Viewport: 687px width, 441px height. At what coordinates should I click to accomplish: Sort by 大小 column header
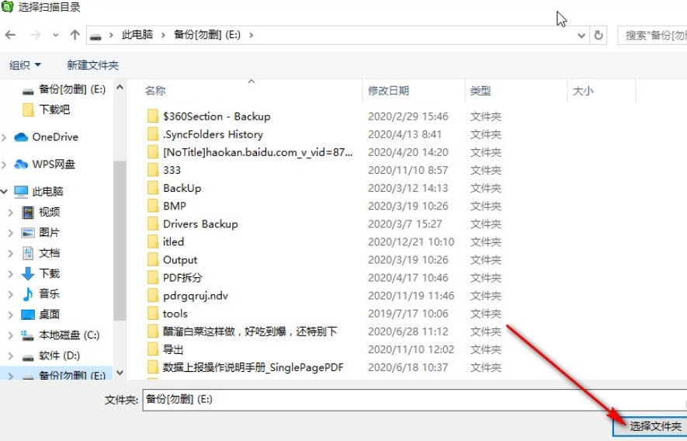click(x=583, y=91)
